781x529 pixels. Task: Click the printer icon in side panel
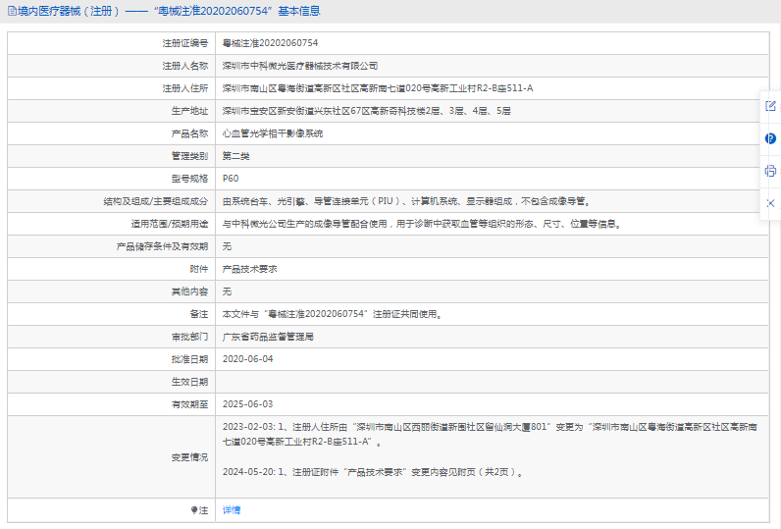(x=770, y=171)
